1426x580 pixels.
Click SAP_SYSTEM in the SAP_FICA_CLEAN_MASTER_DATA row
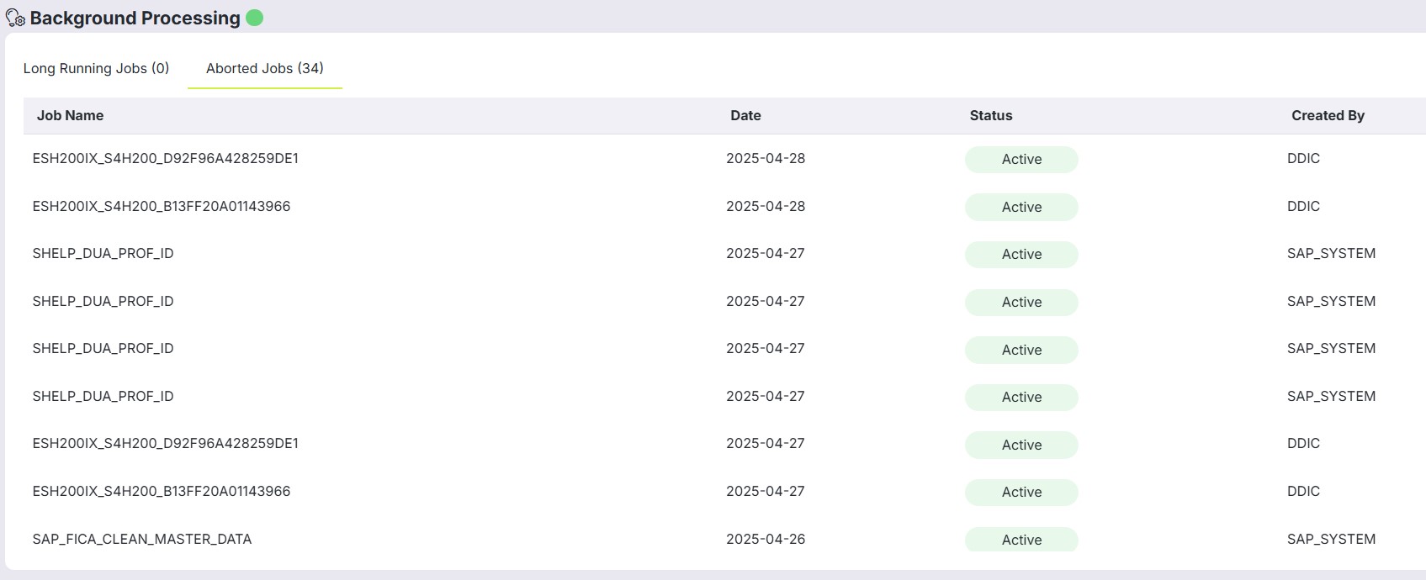tap(1331, 540)
